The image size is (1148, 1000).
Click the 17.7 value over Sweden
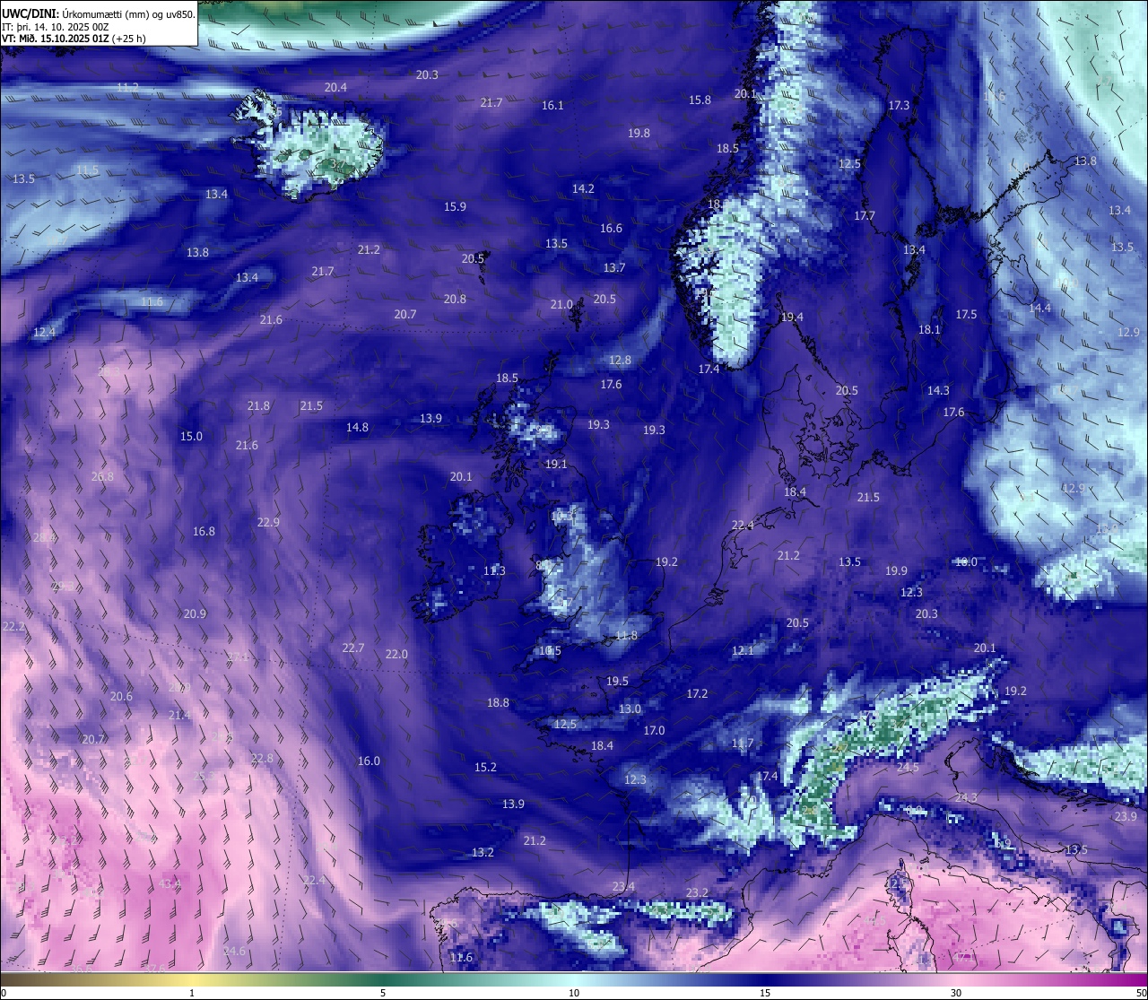(865, 216)
